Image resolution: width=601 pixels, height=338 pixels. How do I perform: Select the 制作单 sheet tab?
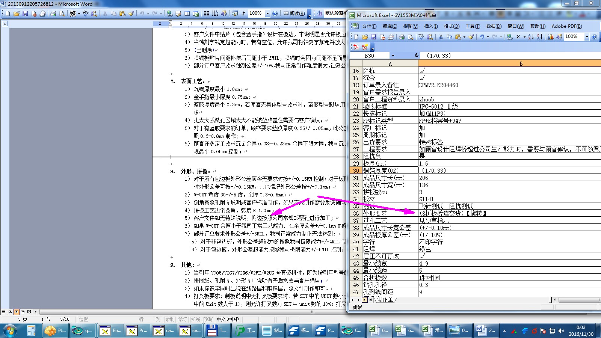click(385, 300)
